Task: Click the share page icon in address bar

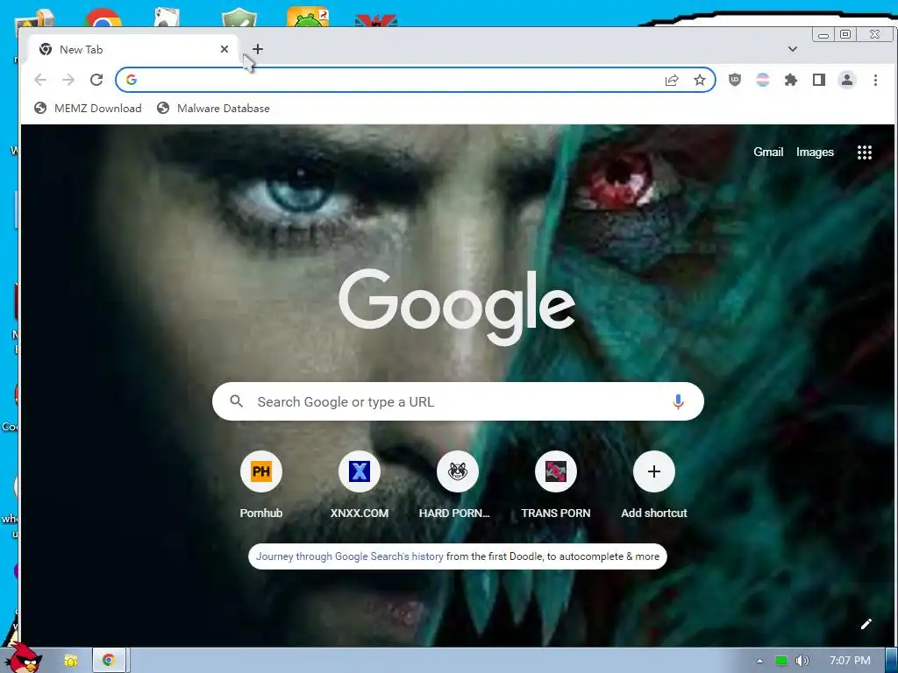Action: click(x=672, y=80)
